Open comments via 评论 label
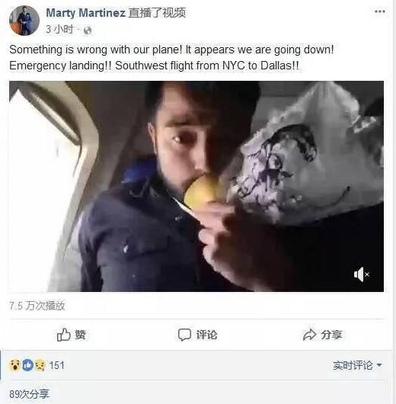 coord(206,335)
